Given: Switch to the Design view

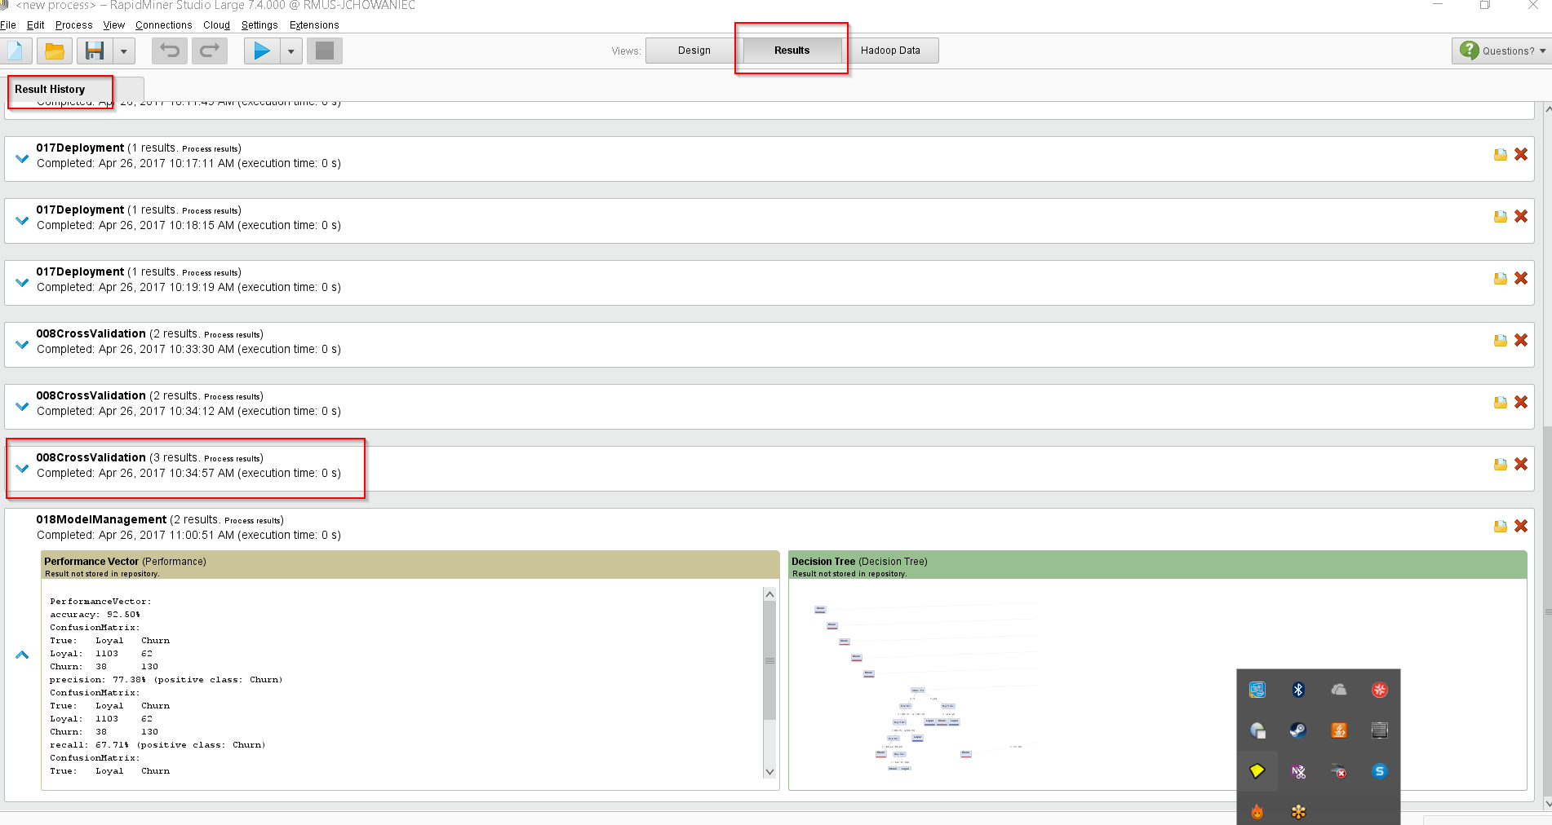Looking at the screenshot, I should click(x=694, y=51).
